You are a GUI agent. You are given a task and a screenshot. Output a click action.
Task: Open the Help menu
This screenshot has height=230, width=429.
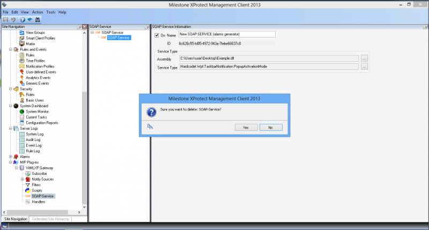(62, 12)
